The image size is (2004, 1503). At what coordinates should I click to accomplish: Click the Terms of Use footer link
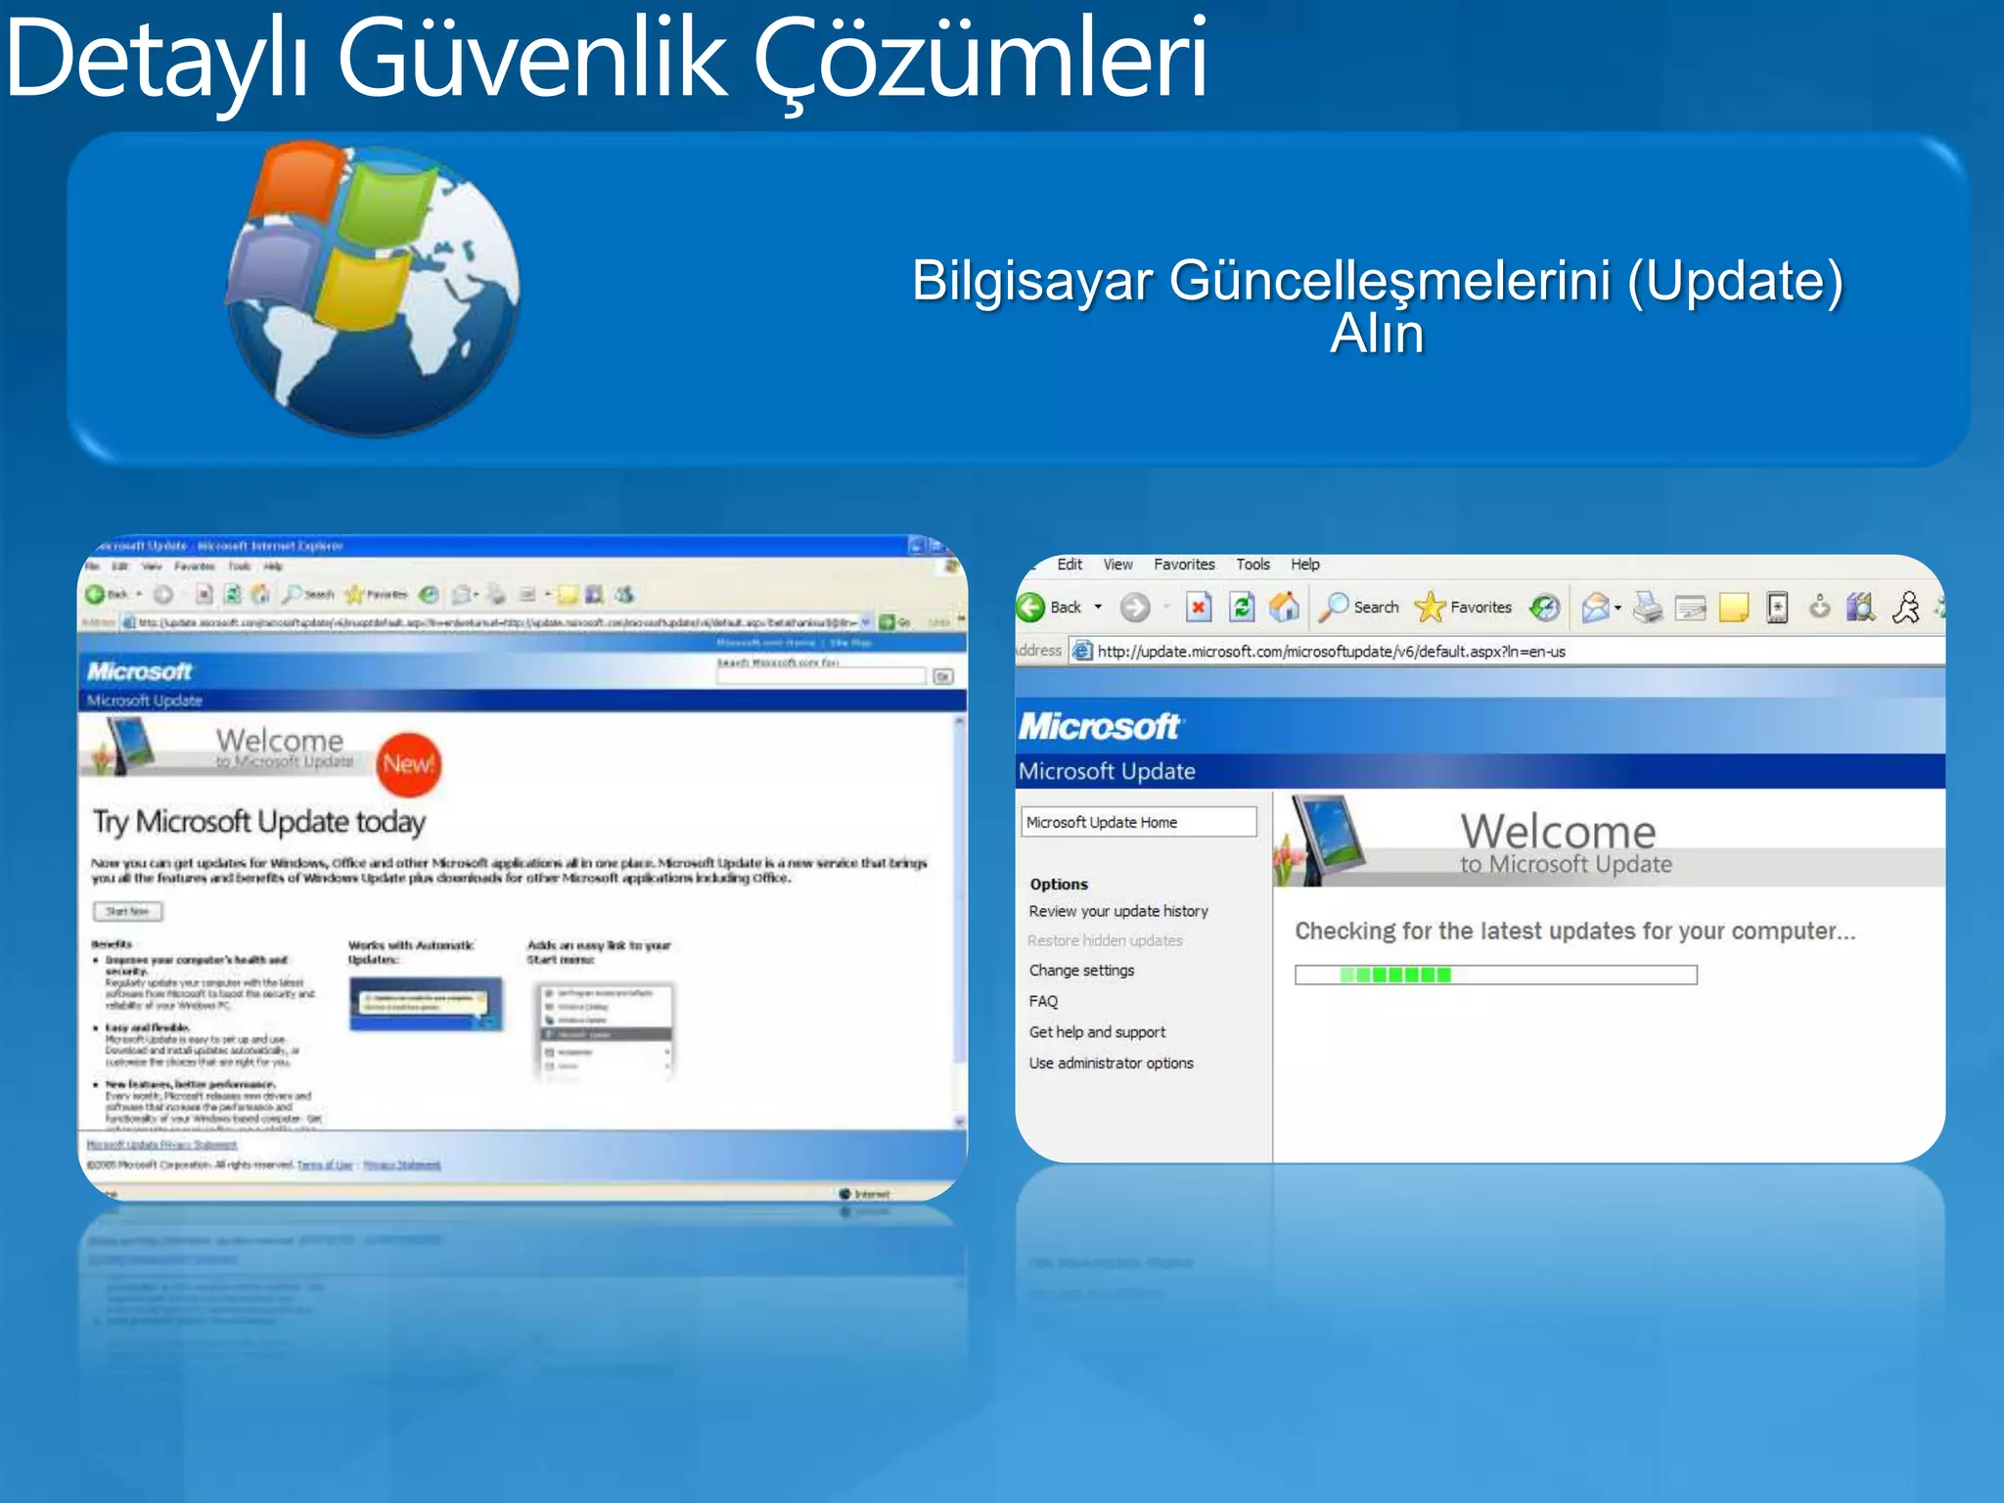click(325, 1165)
